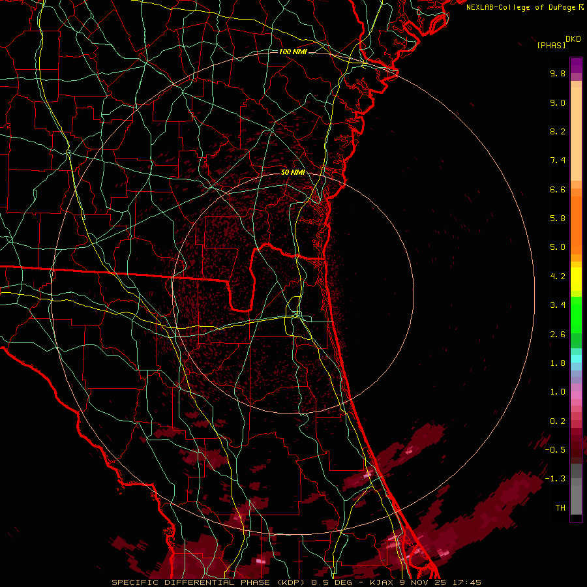Select the 9.8 value on the scale
Viewport: 587px width, 587px height.
click(x=558, y=73)
